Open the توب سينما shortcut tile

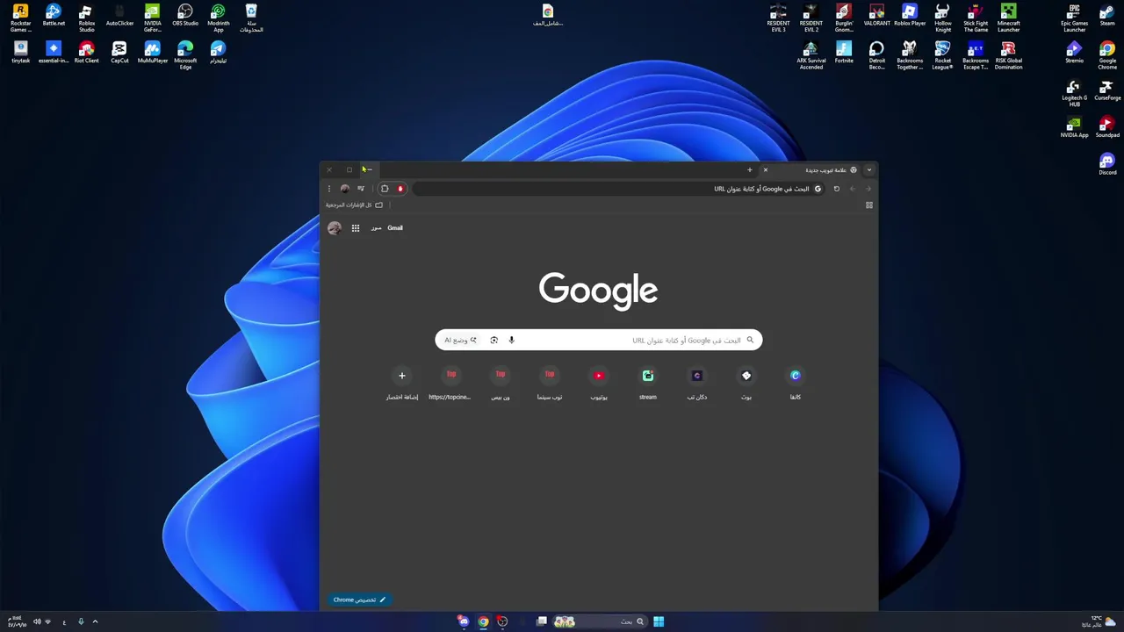[x=550, y=383]
